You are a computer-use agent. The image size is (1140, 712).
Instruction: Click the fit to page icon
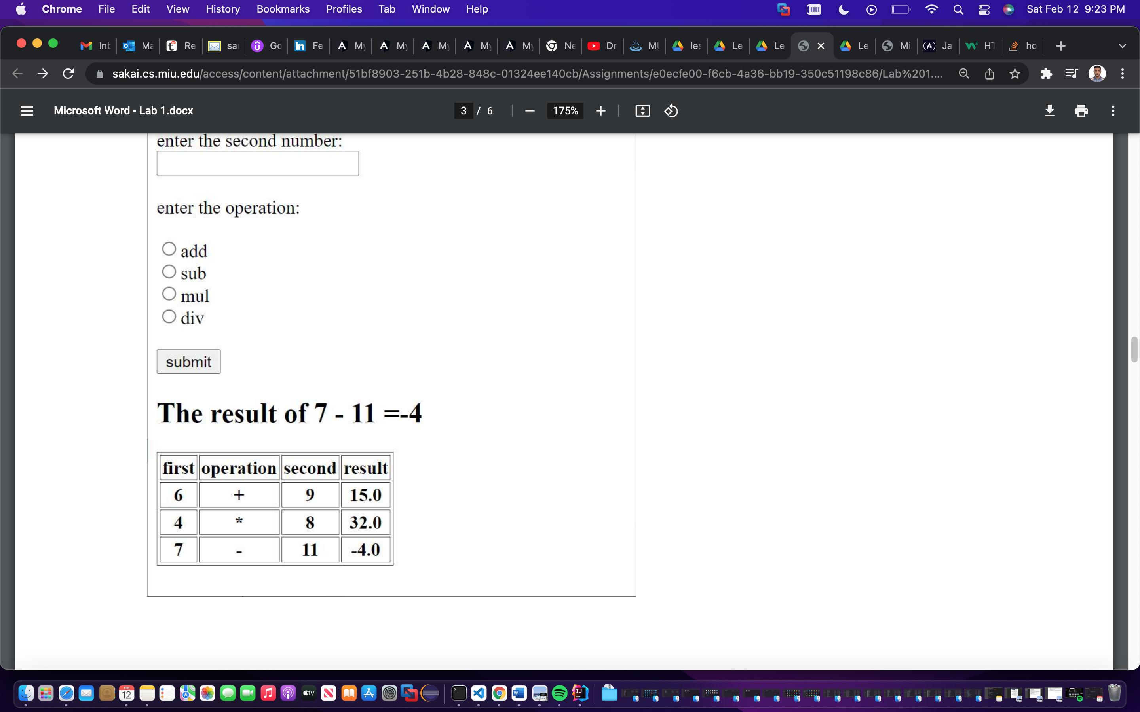click(642, 111)
